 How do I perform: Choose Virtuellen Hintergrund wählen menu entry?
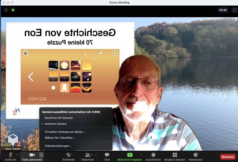click(65, 132)
